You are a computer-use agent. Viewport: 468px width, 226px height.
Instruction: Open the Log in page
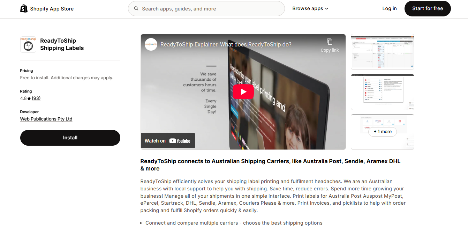pos(390,8)
